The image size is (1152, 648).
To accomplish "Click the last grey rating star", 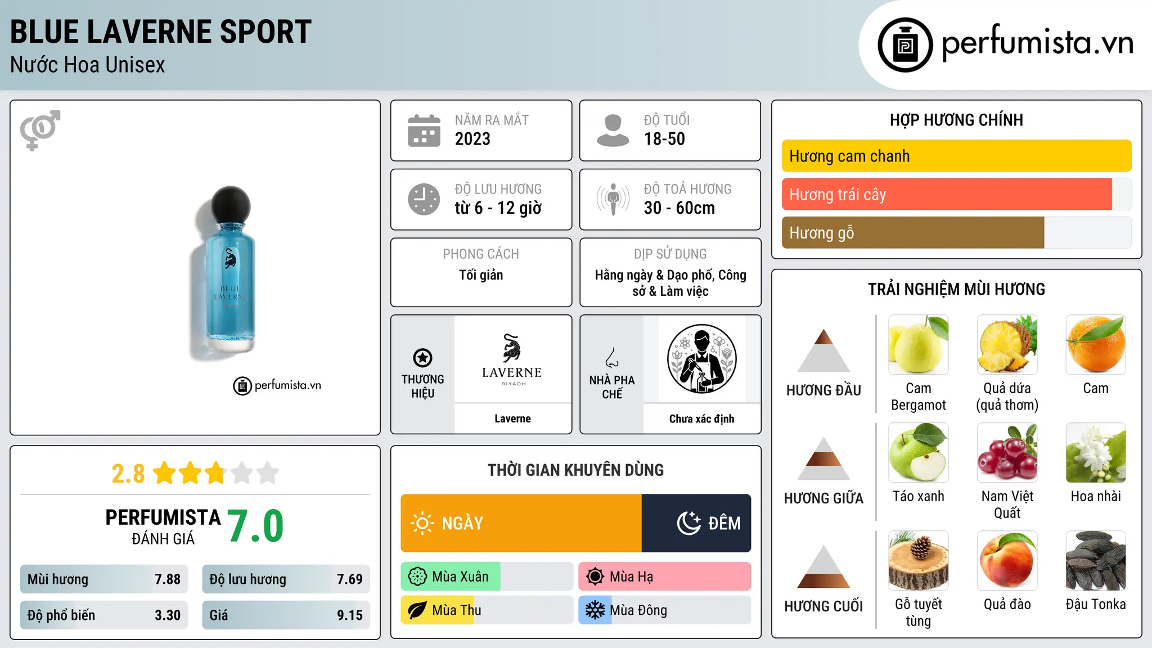I will (x=268, y=473).
